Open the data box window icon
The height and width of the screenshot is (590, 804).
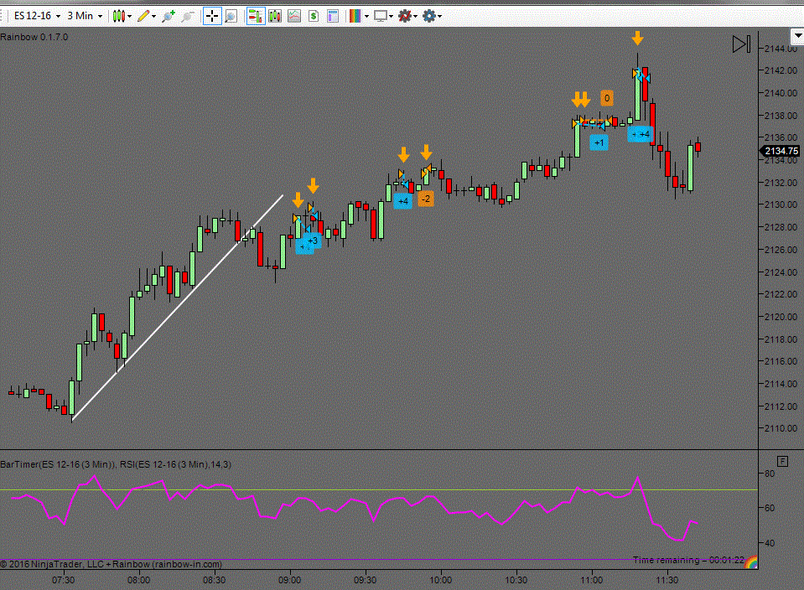pos(333,16)
